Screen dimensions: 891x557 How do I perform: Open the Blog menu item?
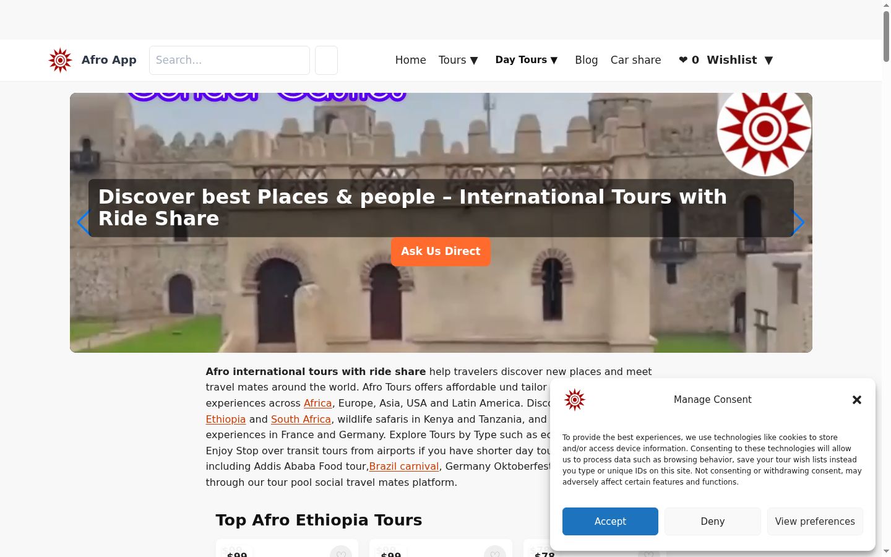click(x=586, y=60)
